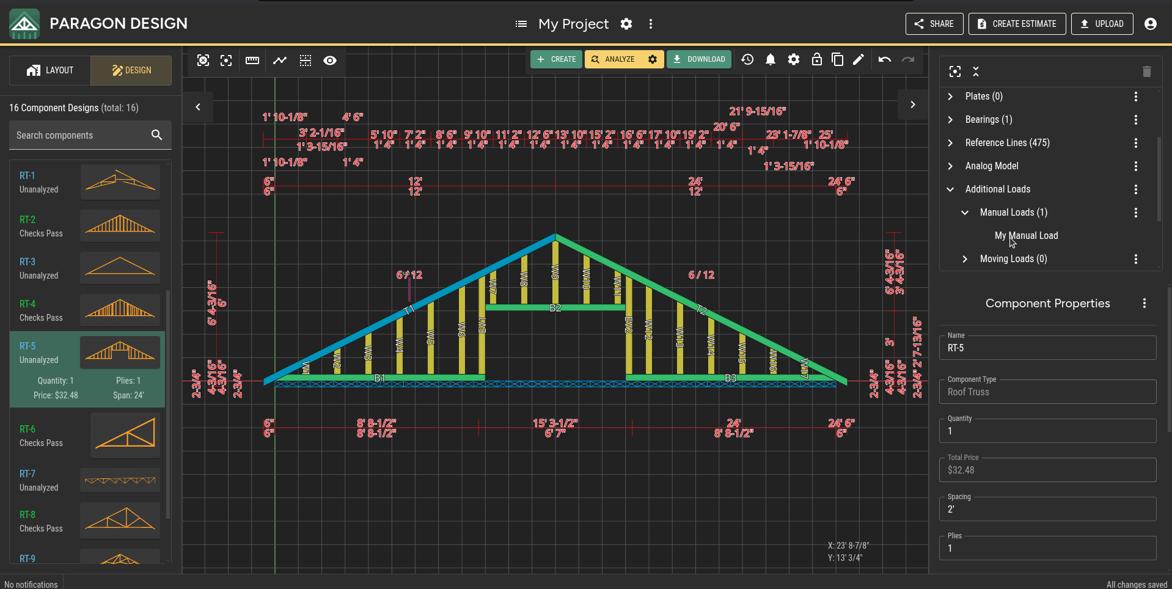Toggle the lock icon in toolbar
Image resolution: width=1172 pixels, height=589 pixels.
point(816,59)
